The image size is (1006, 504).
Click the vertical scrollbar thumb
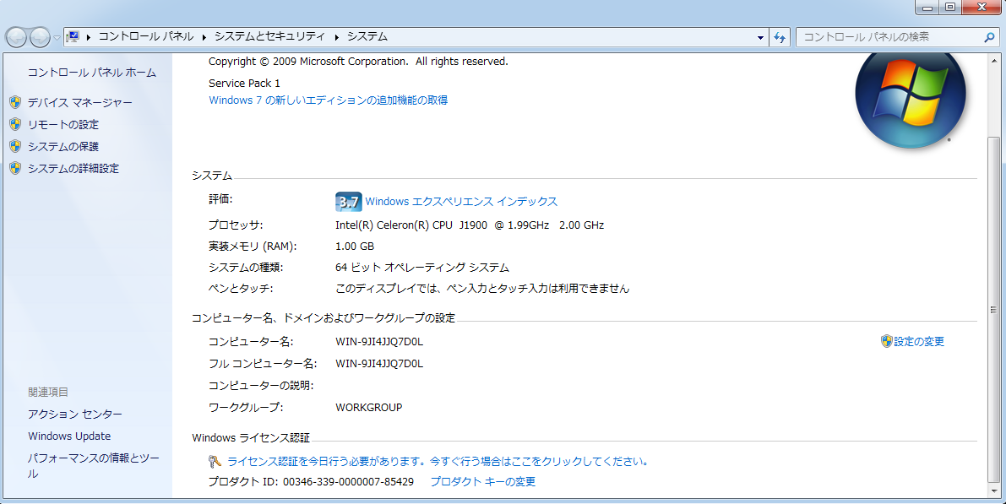click(994, 309)
